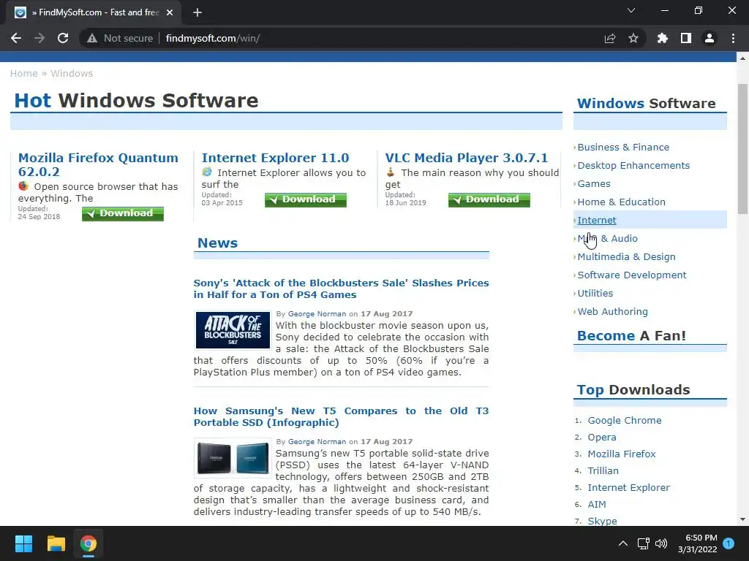Select the FindMySoft.com browser tab
This screenshot has height=561, width=749.
click(x=94, y=12)
